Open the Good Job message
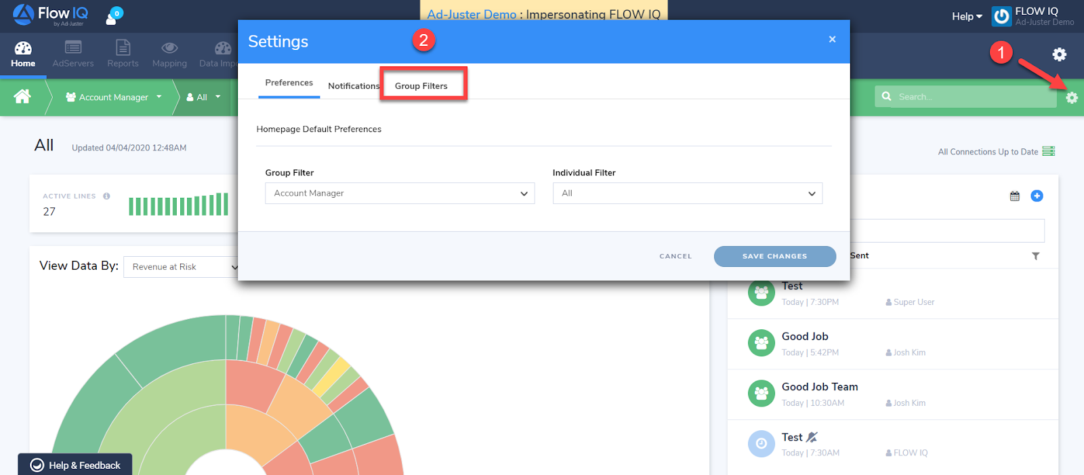The image size is (1084, 475). pos(893,344)
